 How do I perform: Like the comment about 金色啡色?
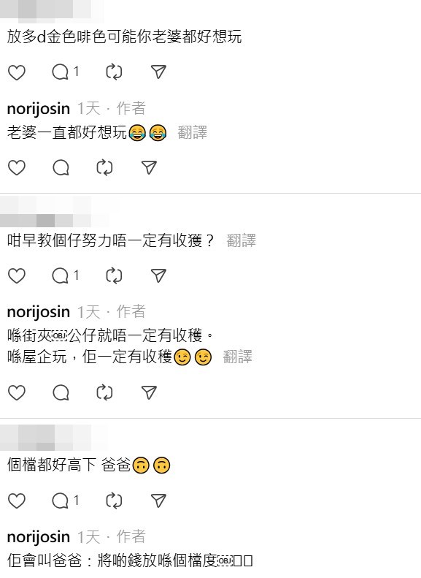coord(17,72)
